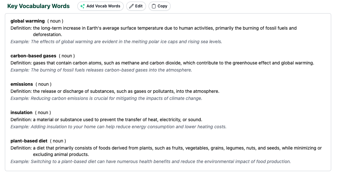The width and height of the screenshot is (337, 175).
Task: Click the term 'plant-based diet'
Action: 29,141
